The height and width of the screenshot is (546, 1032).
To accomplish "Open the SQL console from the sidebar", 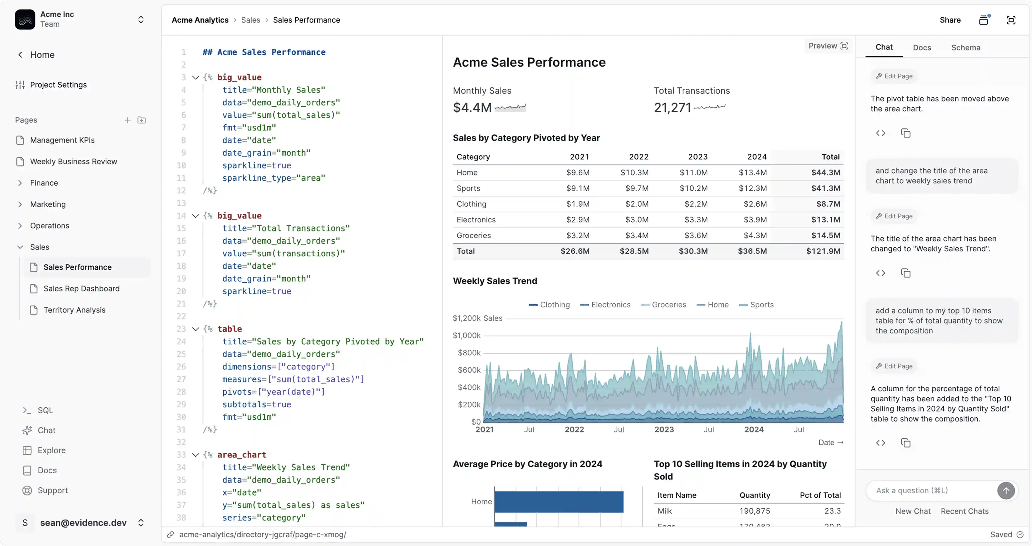I will (x=45, y=410).
